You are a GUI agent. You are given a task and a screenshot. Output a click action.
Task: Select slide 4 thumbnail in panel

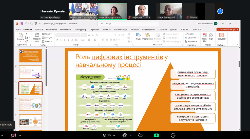pos(30,104)
